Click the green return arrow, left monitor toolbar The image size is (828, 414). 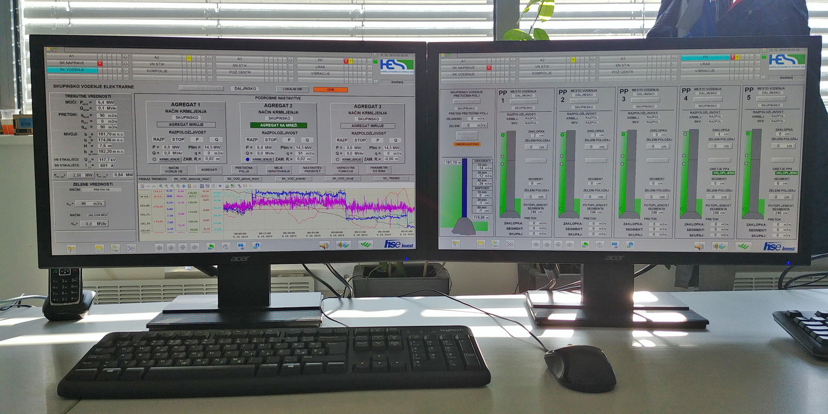211,247
